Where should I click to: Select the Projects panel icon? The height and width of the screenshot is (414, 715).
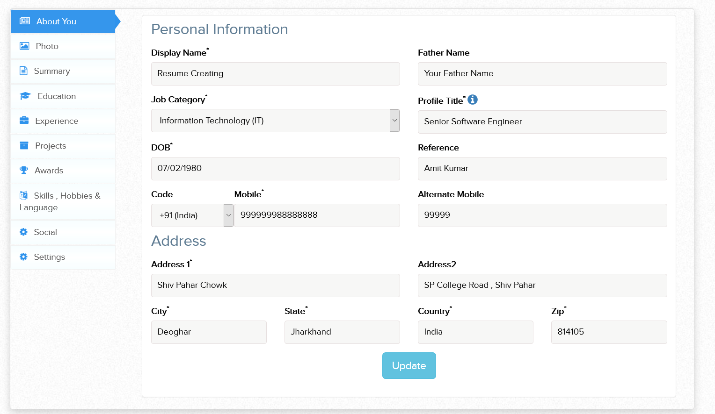point(24,145)
